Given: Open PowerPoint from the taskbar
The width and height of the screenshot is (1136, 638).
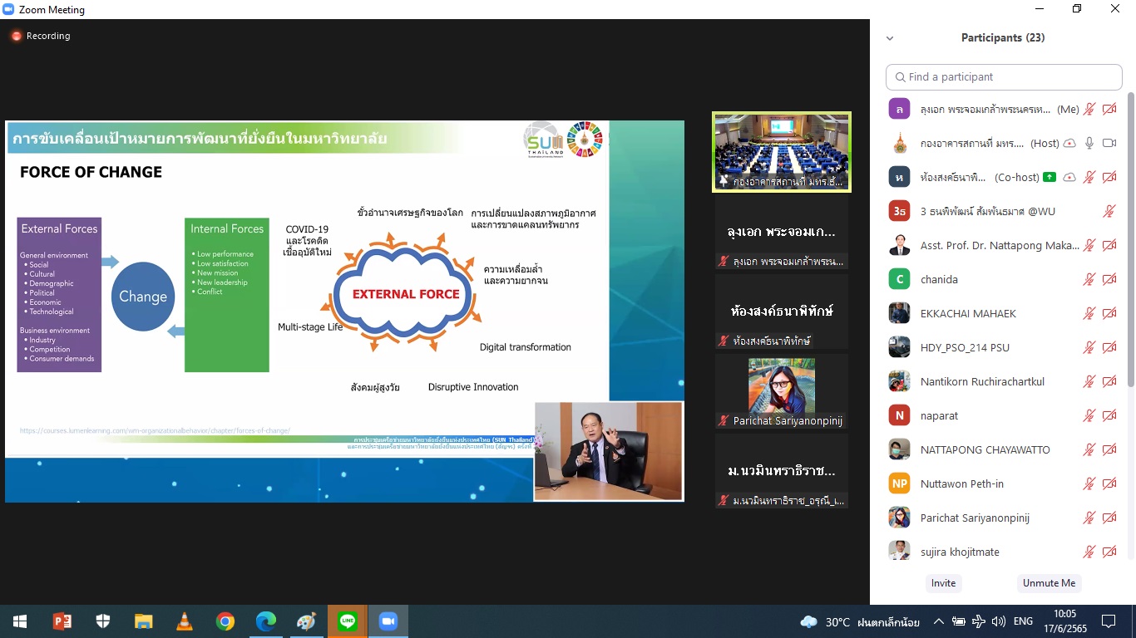Looking at the screenshot, I should pyautogui.click(x=62, y=621).
